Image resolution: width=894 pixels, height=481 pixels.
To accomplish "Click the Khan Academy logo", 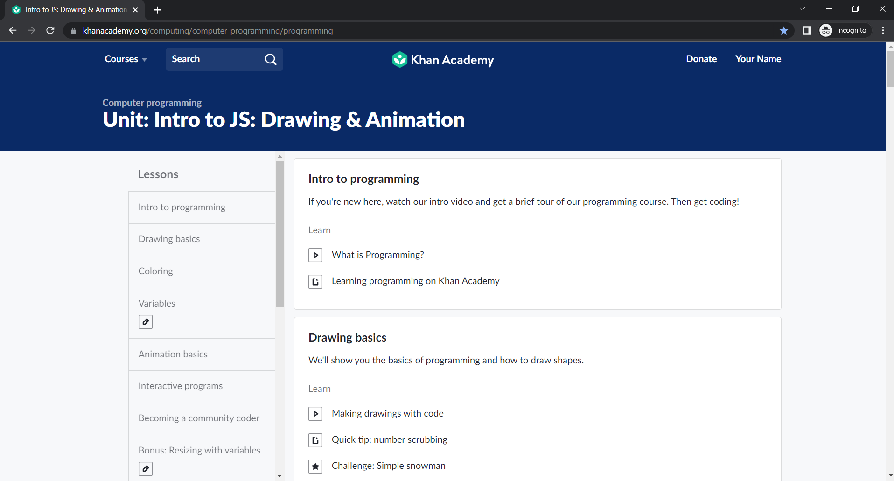I will point(443,60).
